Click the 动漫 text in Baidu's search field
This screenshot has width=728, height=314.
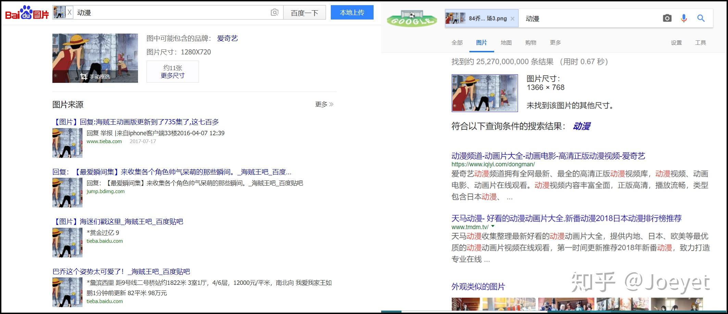click(84, 12)
